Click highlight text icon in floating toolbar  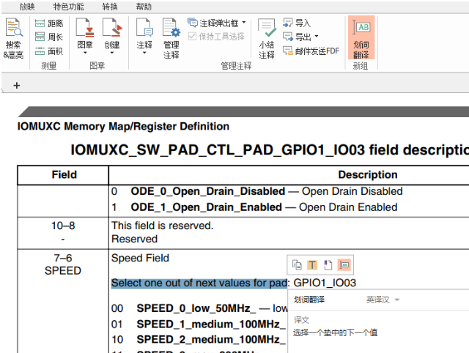coord(312,265)
